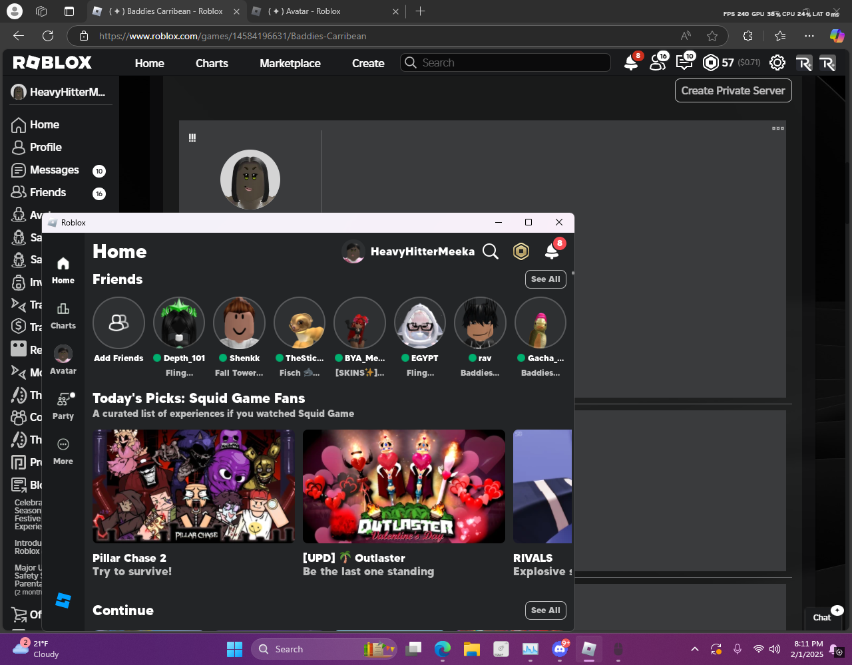852x665 pixels.
Task: Select the Baddies Carribean - Roblox tab
Action: 165,11
